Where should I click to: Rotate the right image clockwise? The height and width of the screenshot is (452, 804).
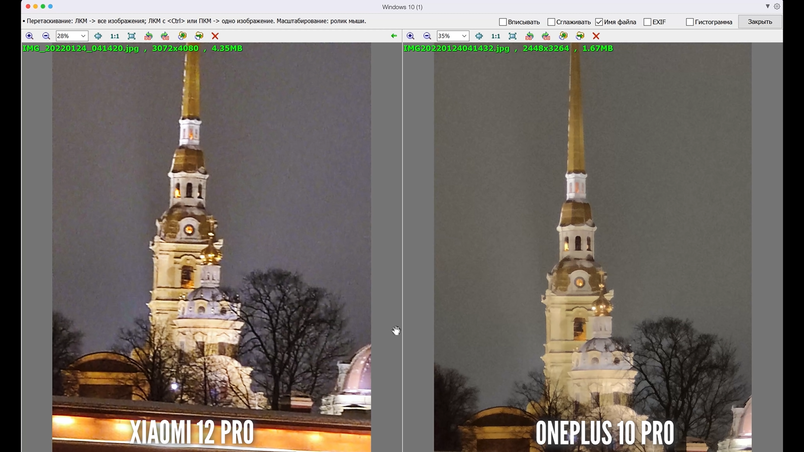[546, 36]
